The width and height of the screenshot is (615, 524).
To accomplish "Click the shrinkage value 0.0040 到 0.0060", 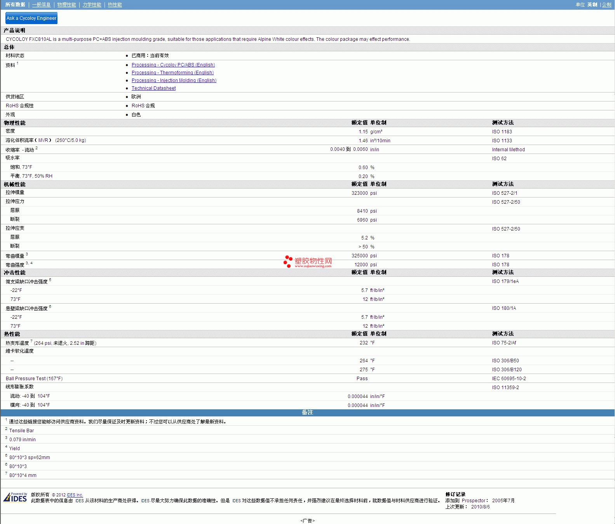I will click(349, 149).
